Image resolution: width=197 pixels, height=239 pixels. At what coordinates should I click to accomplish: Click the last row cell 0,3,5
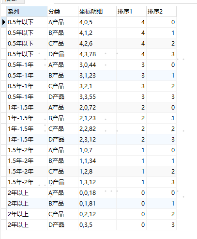tap(97, 225)
